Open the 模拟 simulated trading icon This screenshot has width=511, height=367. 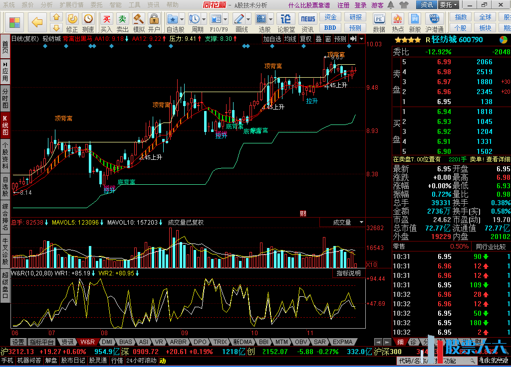139,22
